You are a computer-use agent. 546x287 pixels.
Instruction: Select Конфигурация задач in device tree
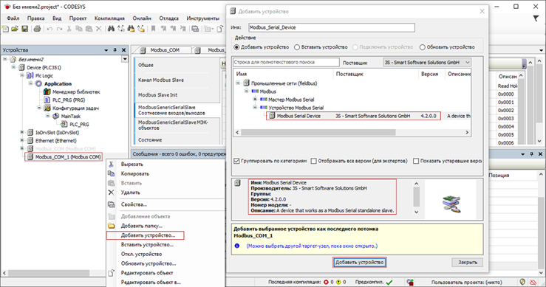click(x=75, y=108)
